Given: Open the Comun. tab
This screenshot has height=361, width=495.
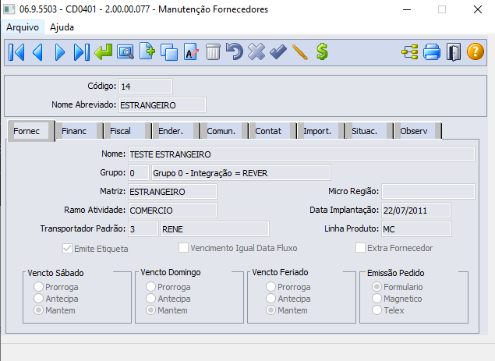Looking at the screenshot, I should click(225, 131).
